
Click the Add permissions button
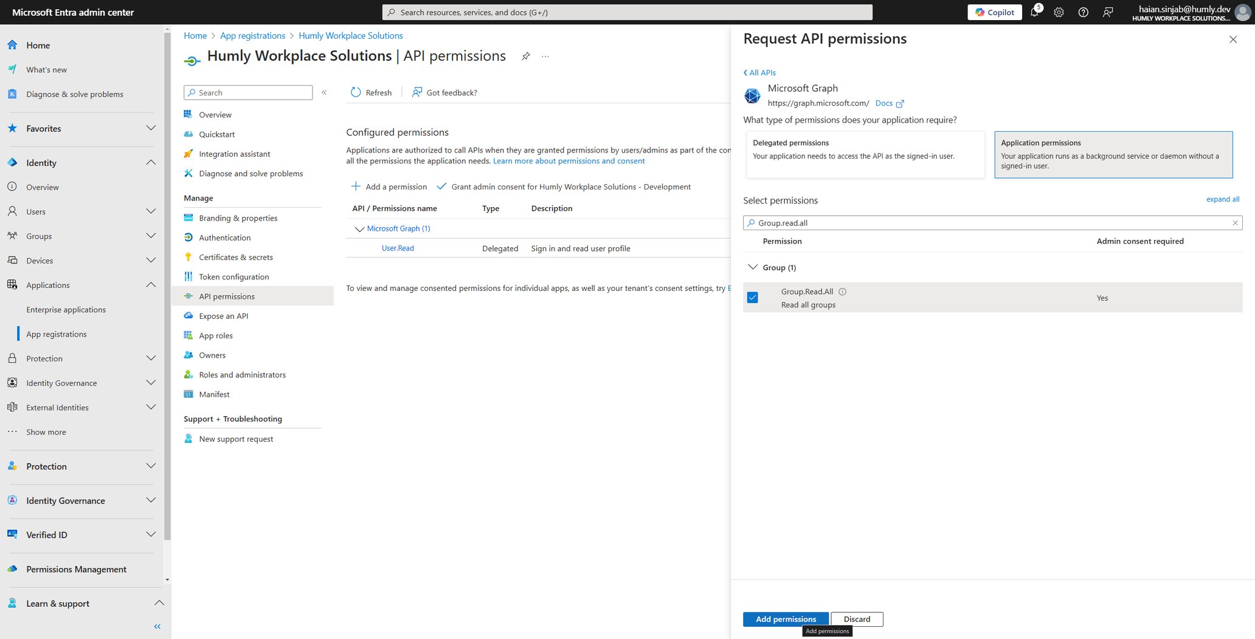[x=785, y=619]
